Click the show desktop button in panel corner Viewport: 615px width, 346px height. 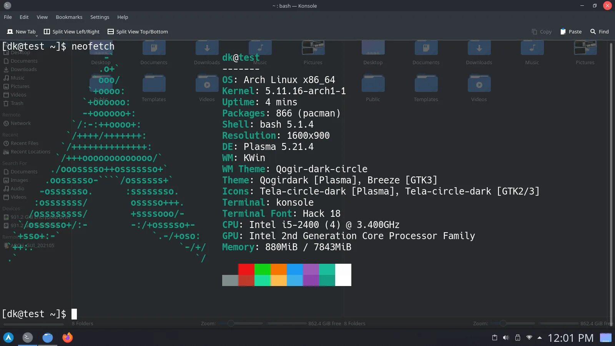(606, 338)
